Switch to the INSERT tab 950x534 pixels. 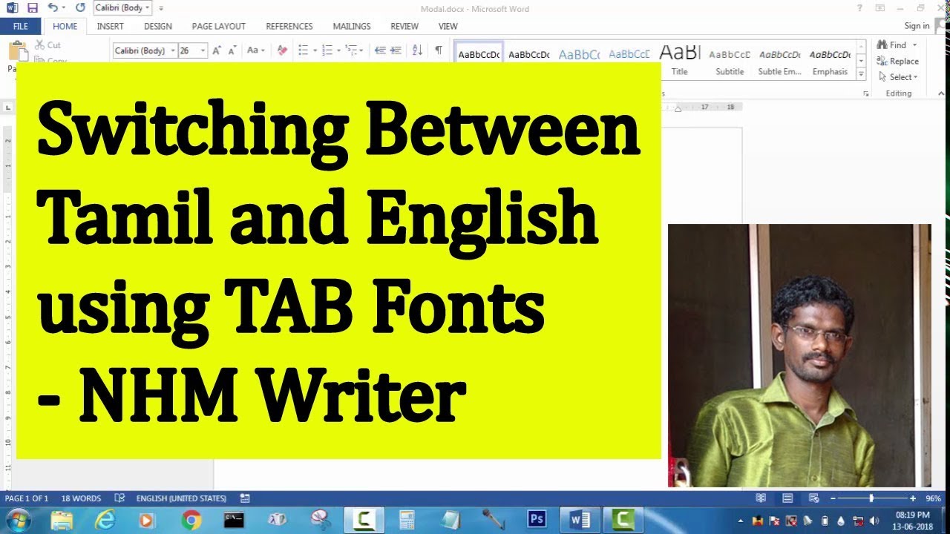pyautogui.click(x=111, y=26)
